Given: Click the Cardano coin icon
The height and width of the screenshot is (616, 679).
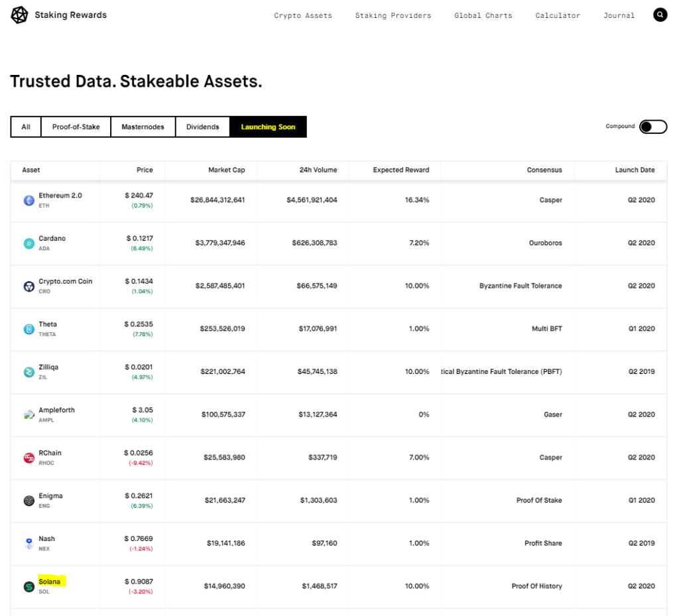Looking at the screenshot, I should [29, 243].
